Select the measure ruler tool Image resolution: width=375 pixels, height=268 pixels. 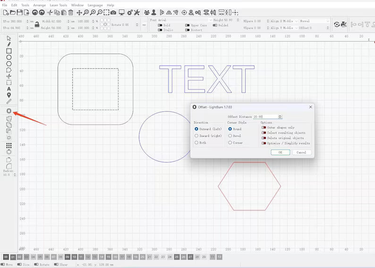tap(9, 101)
